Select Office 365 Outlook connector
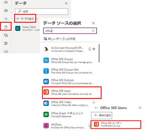Screen dimensions: 146x139 (70, 81)
